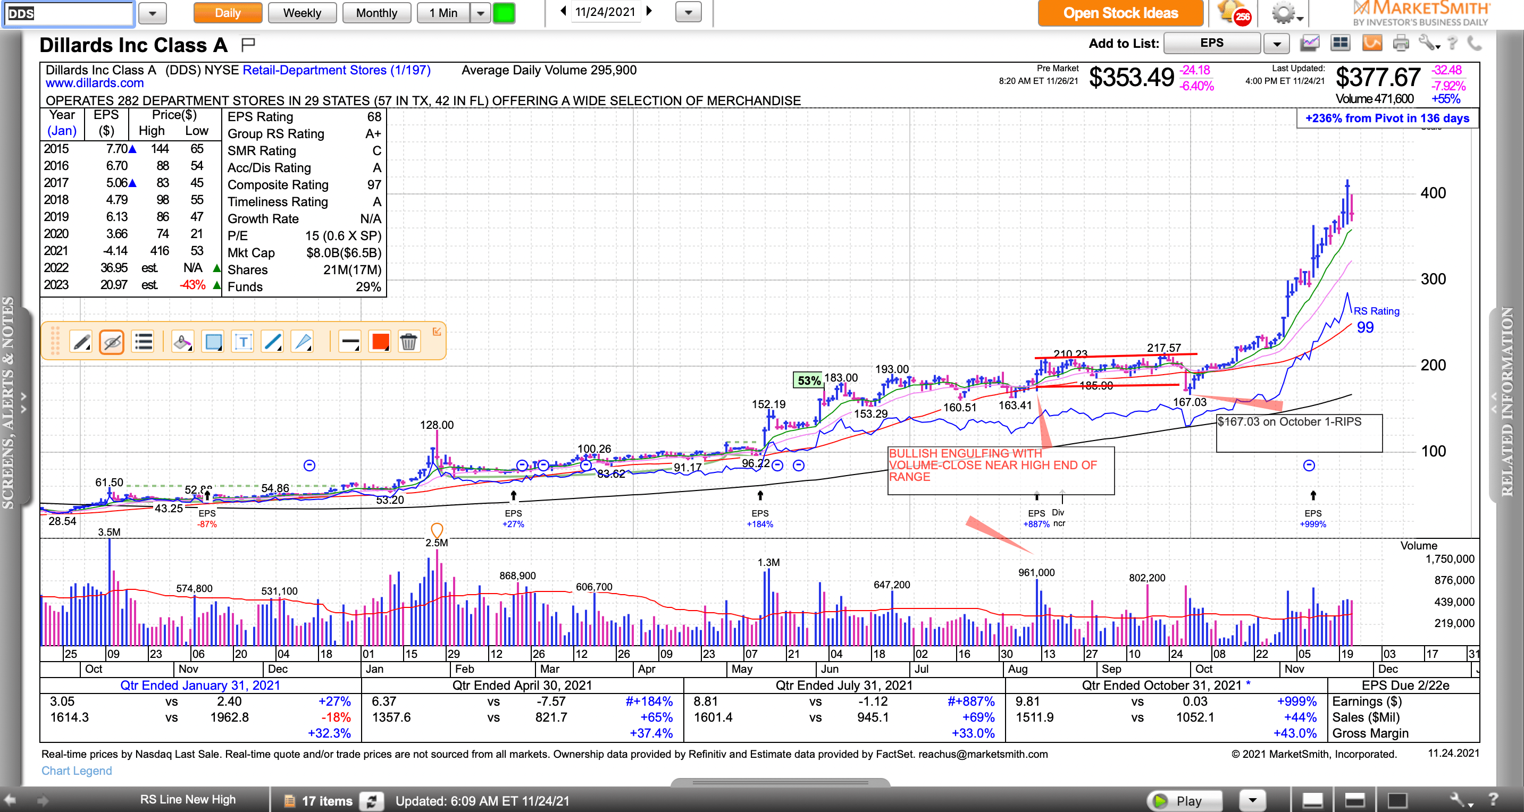The width and height of the screenshot is (1524, 812).
Task: Add stock to EPS list button
Action: pyautogui.click(x=1212, y=43)
